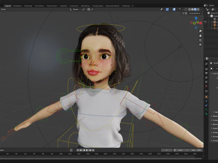Jump to the last frame in timeline
This screenshot has width=218, height=163.
click(x=93, y=150)
